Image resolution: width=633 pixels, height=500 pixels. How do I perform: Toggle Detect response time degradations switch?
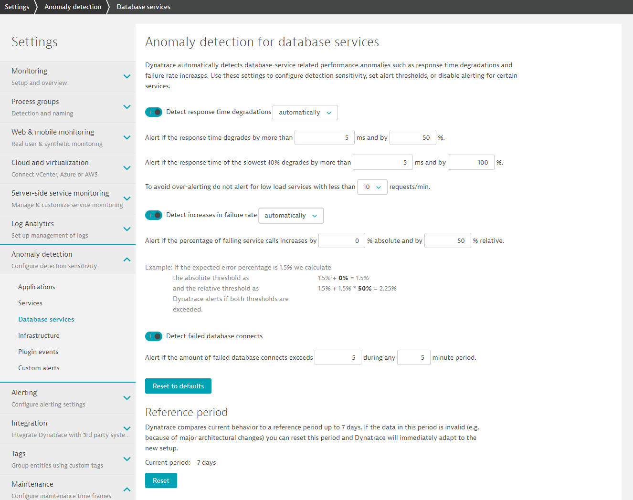(154, 112)
